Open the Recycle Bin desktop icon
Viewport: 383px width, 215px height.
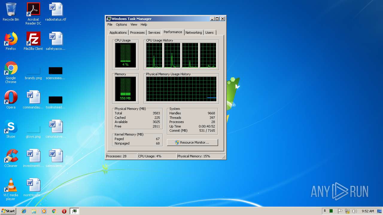pos(11,12)
